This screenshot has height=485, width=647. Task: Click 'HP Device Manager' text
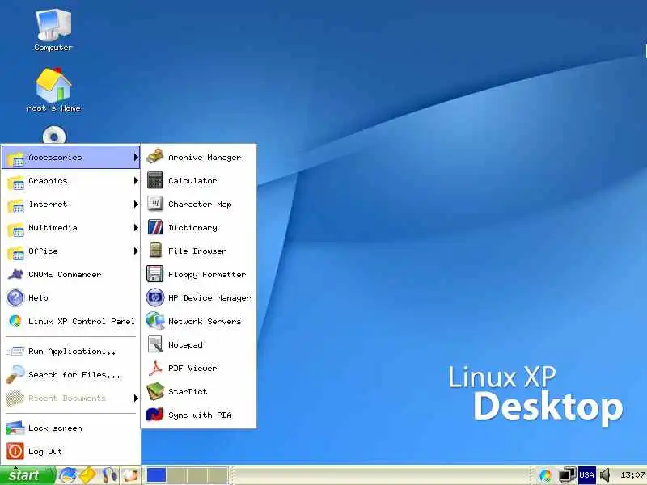click(x=209, y=297)
